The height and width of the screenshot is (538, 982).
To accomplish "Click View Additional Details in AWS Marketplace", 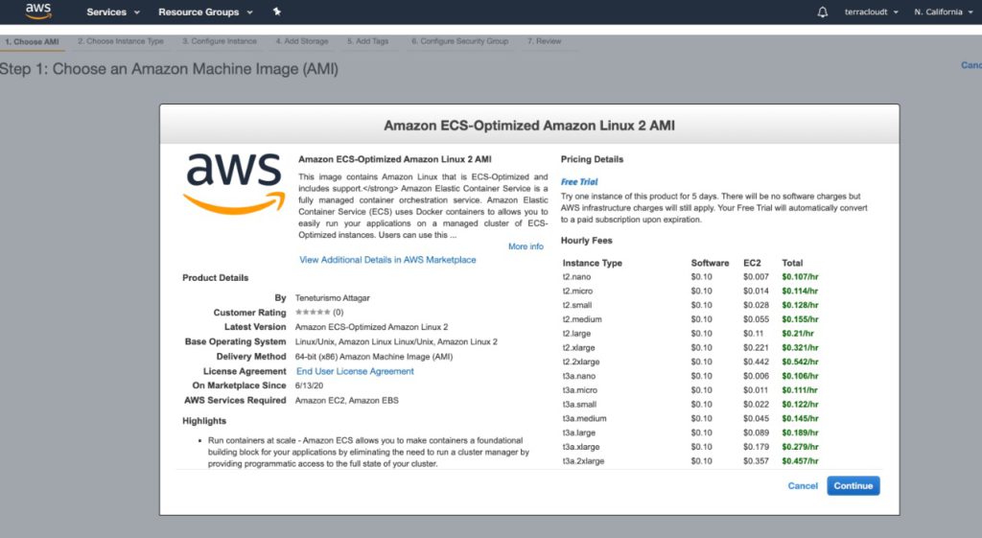I will tap(387, 260).
